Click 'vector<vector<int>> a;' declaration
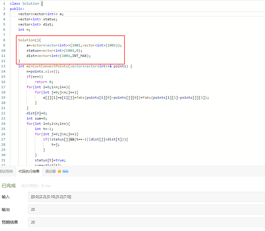This screenshot has width=265, height=231. [x=41, y=14]
